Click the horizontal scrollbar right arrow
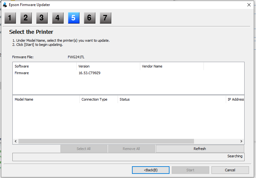The image size is (256, 178). (241, 141)
